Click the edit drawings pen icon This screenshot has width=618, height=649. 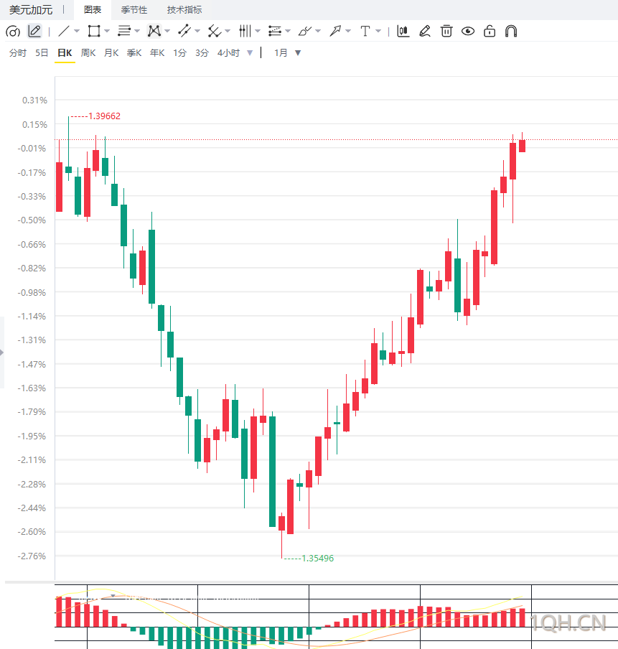[x=425, y=31]
